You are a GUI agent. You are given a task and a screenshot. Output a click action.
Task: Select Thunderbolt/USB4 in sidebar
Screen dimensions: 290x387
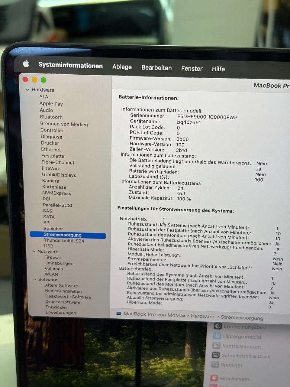64,241
